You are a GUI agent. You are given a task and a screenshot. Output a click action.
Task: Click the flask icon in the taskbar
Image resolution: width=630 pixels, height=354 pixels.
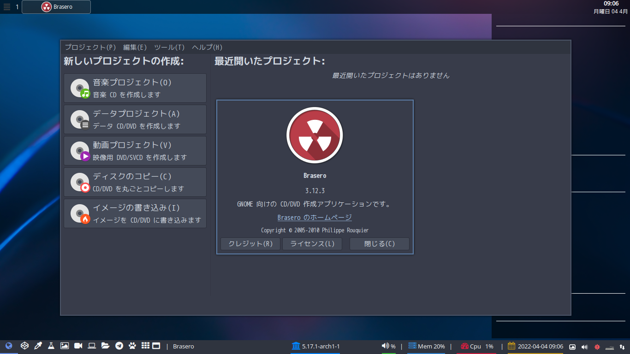(51, 346)
